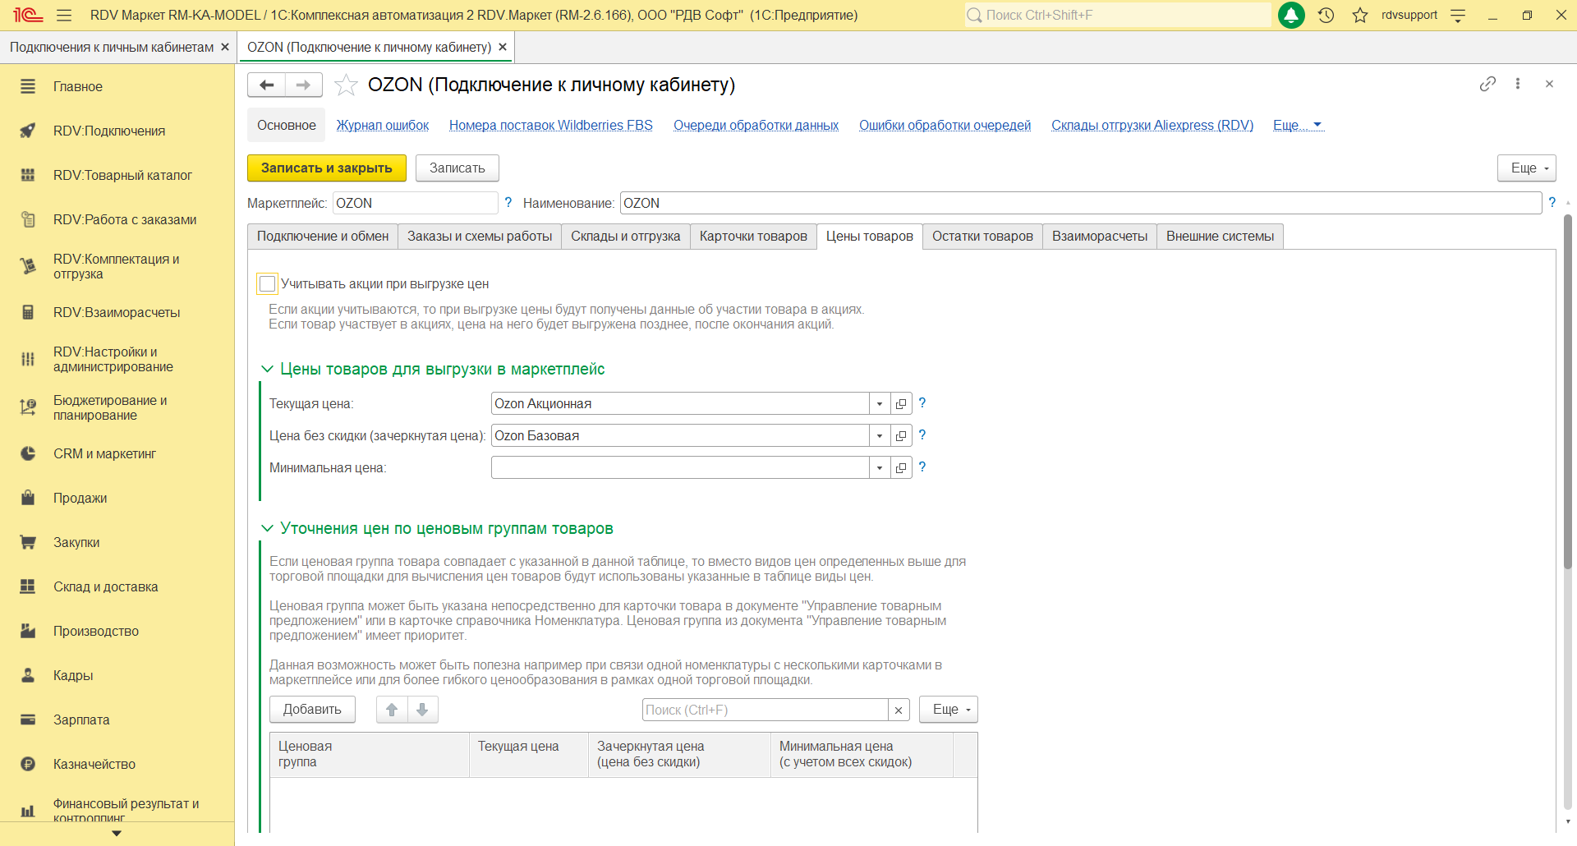Click Записать и закрыть button
This screenshot has height=846, width=1577.
tap(326, 168)
